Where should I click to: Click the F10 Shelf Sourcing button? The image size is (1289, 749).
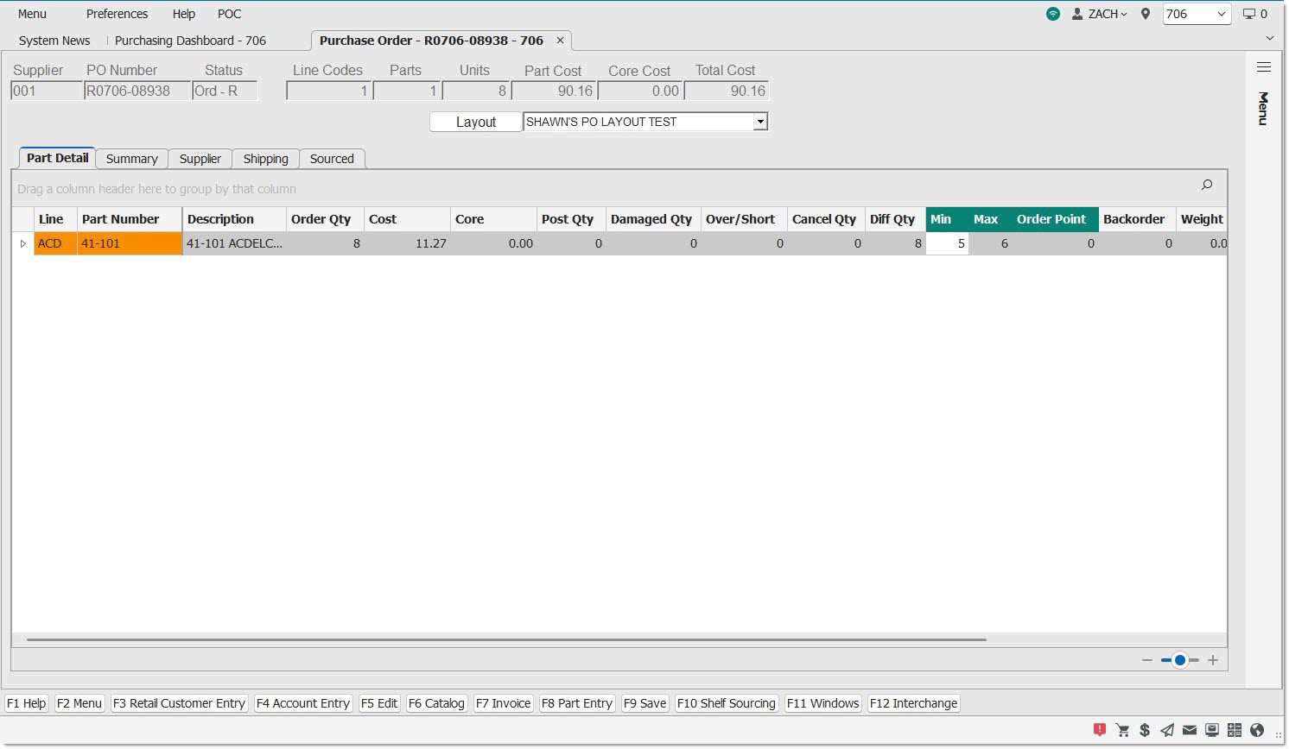pyautogui.click(x=726, y=703)
